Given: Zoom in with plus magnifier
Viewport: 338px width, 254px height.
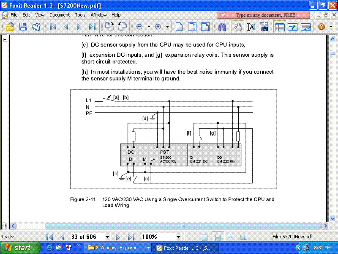Looking at the screenshot, I should (158, 27).
